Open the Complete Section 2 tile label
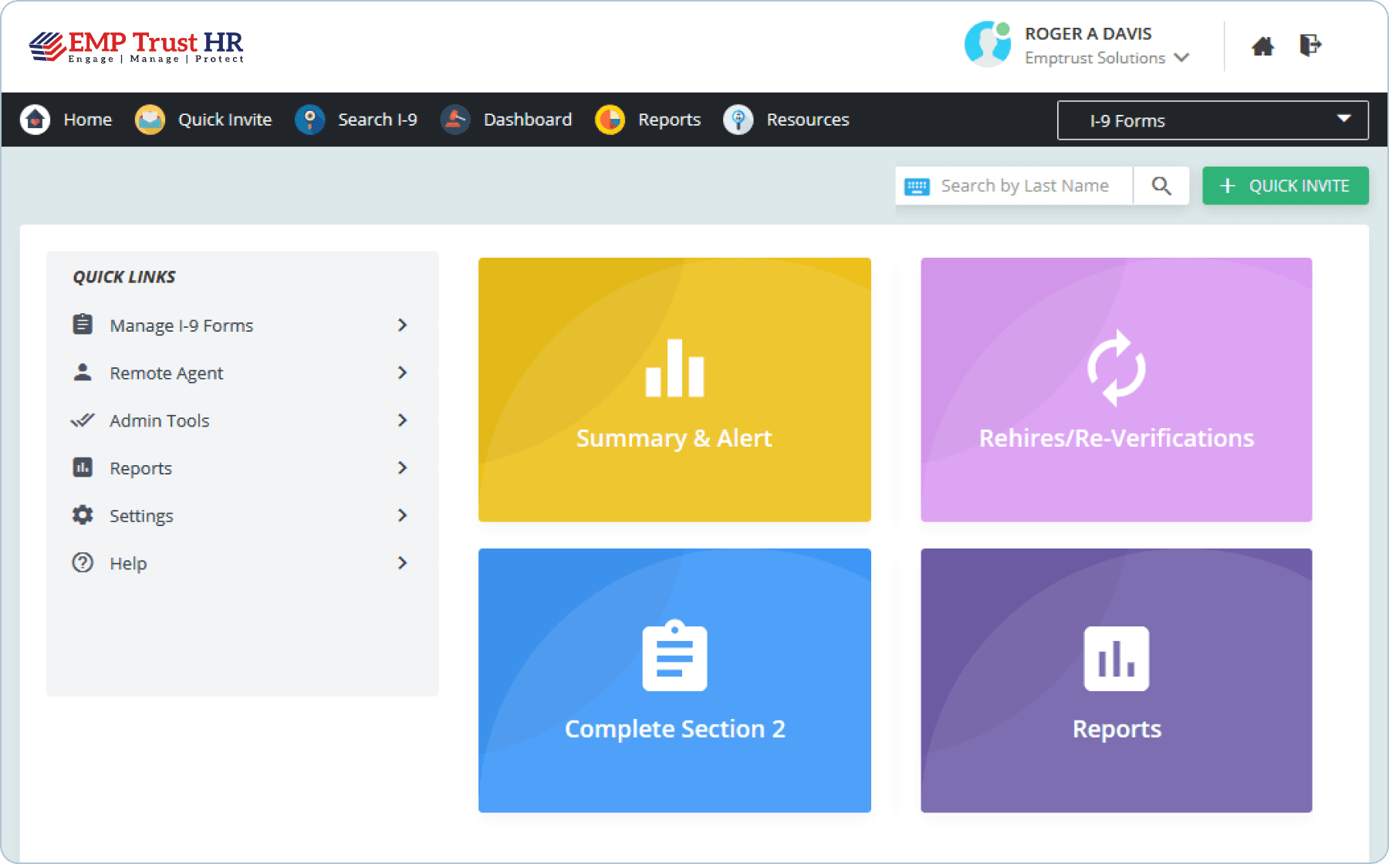This screenshot has width=1389, height=864. coord(674,729)
